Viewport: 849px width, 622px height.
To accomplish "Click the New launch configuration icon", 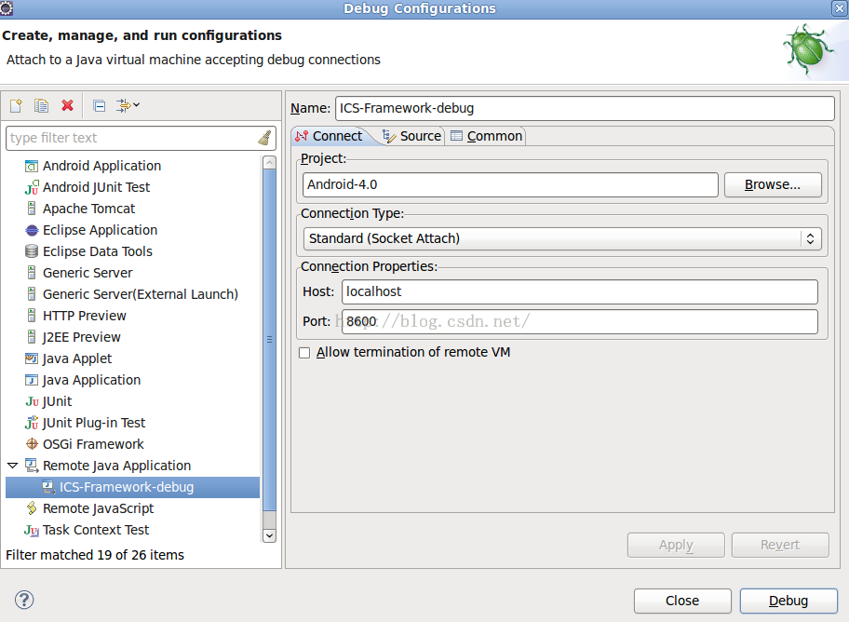I will [16, 106].
